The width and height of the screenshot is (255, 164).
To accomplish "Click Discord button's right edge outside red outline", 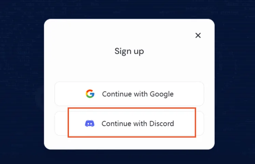I will point(200,123).
